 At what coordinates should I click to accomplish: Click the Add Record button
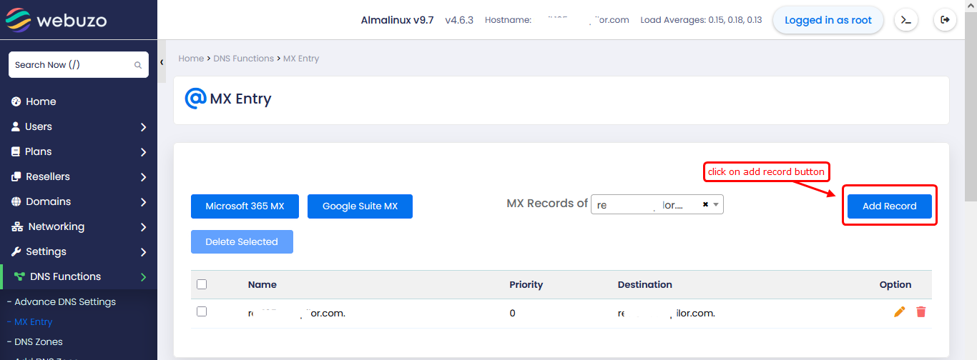(889, 206)
